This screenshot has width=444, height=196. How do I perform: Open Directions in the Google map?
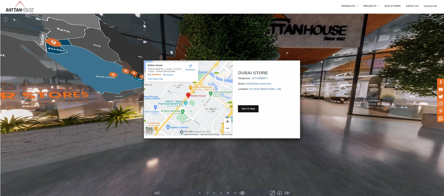[190, 68]
